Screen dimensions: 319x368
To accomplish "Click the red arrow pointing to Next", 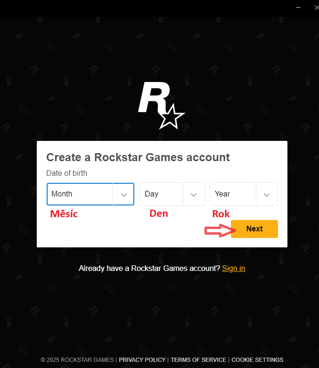I will coord(220,230).
